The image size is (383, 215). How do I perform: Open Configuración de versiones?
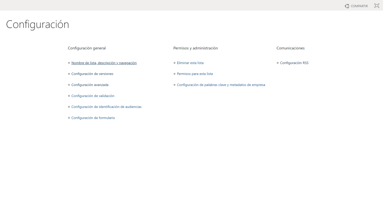(92, 74)
